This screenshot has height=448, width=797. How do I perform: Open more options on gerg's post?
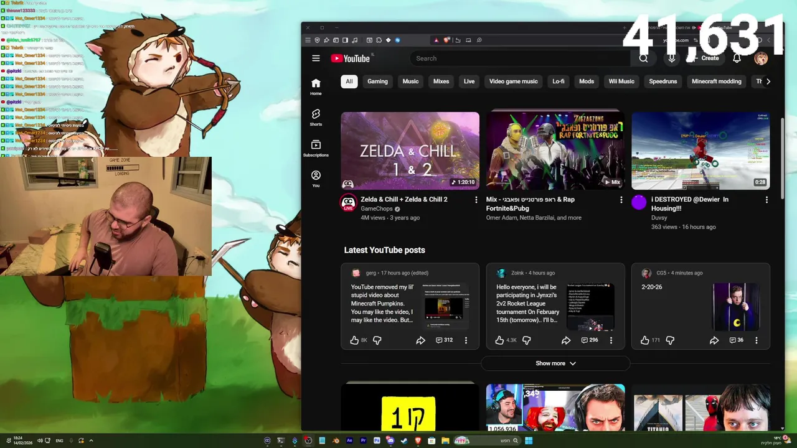click(x=466, y=340)
